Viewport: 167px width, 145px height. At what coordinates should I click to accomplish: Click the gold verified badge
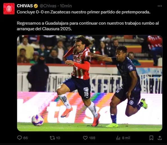tap(36, 6)
